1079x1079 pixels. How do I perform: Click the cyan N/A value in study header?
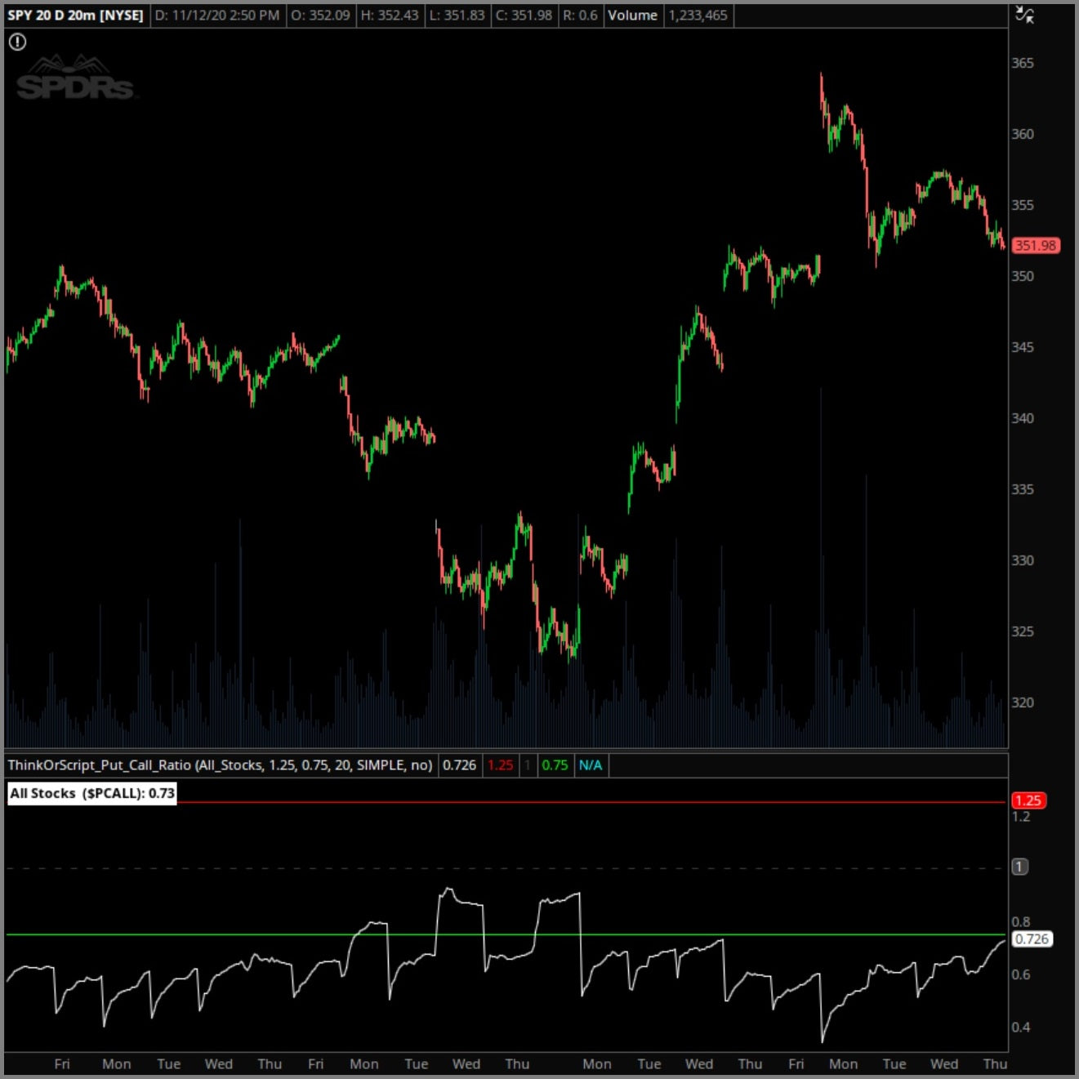pos(591,765)
